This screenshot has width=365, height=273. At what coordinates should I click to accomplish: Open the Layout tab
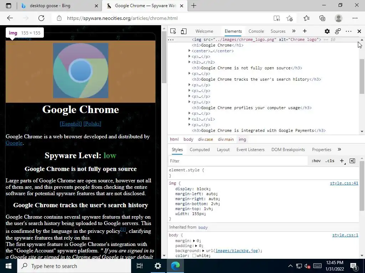[x=223, y=150]
